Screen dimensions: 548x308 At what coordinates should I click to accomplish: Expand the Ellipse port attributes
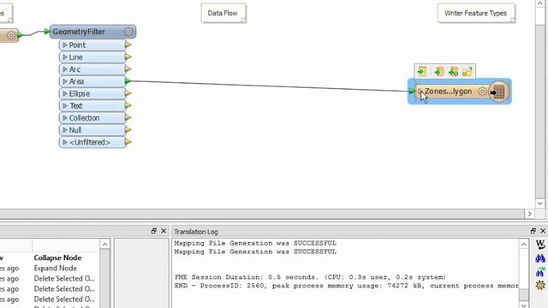click(65, 93)
